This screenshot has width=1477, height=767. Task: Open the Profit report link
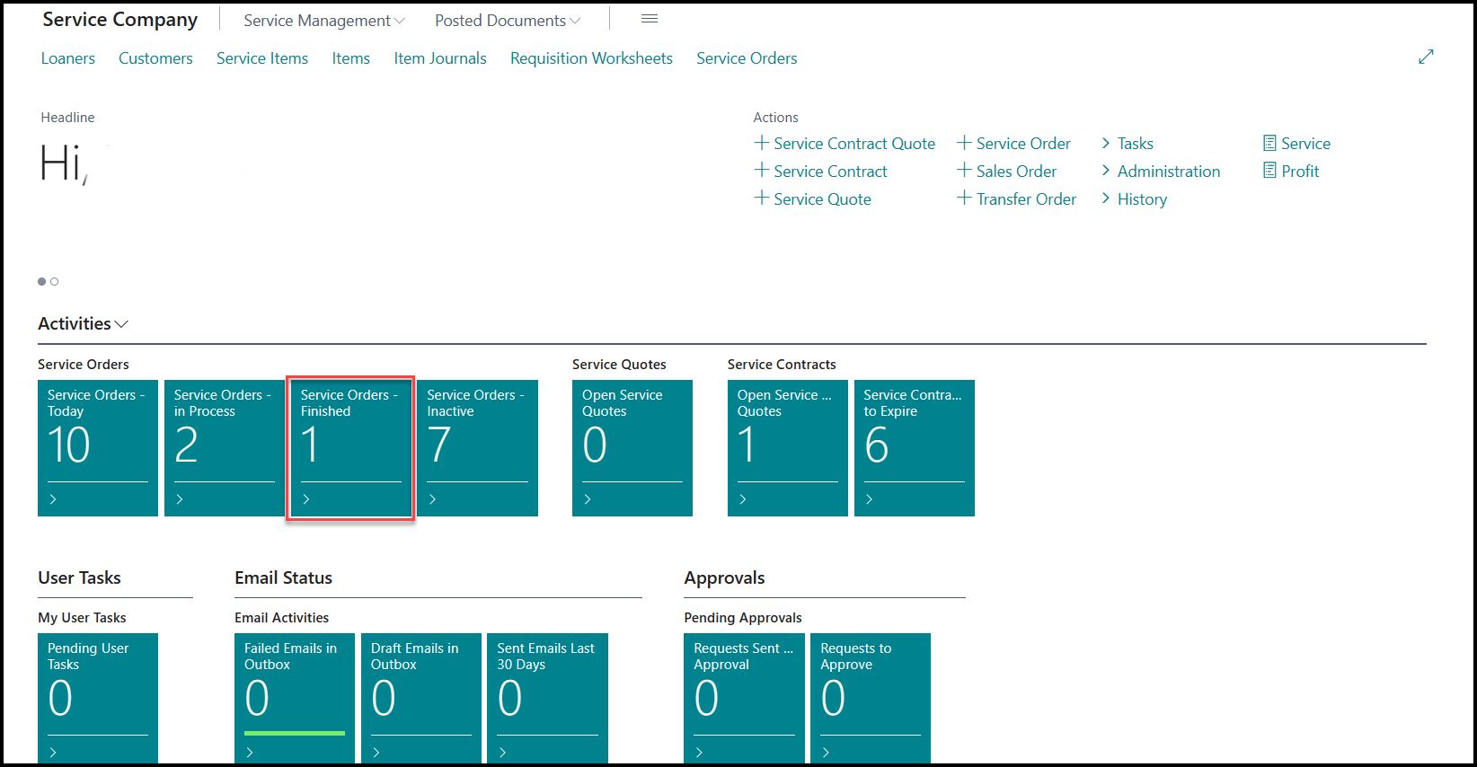(1300, 172)
